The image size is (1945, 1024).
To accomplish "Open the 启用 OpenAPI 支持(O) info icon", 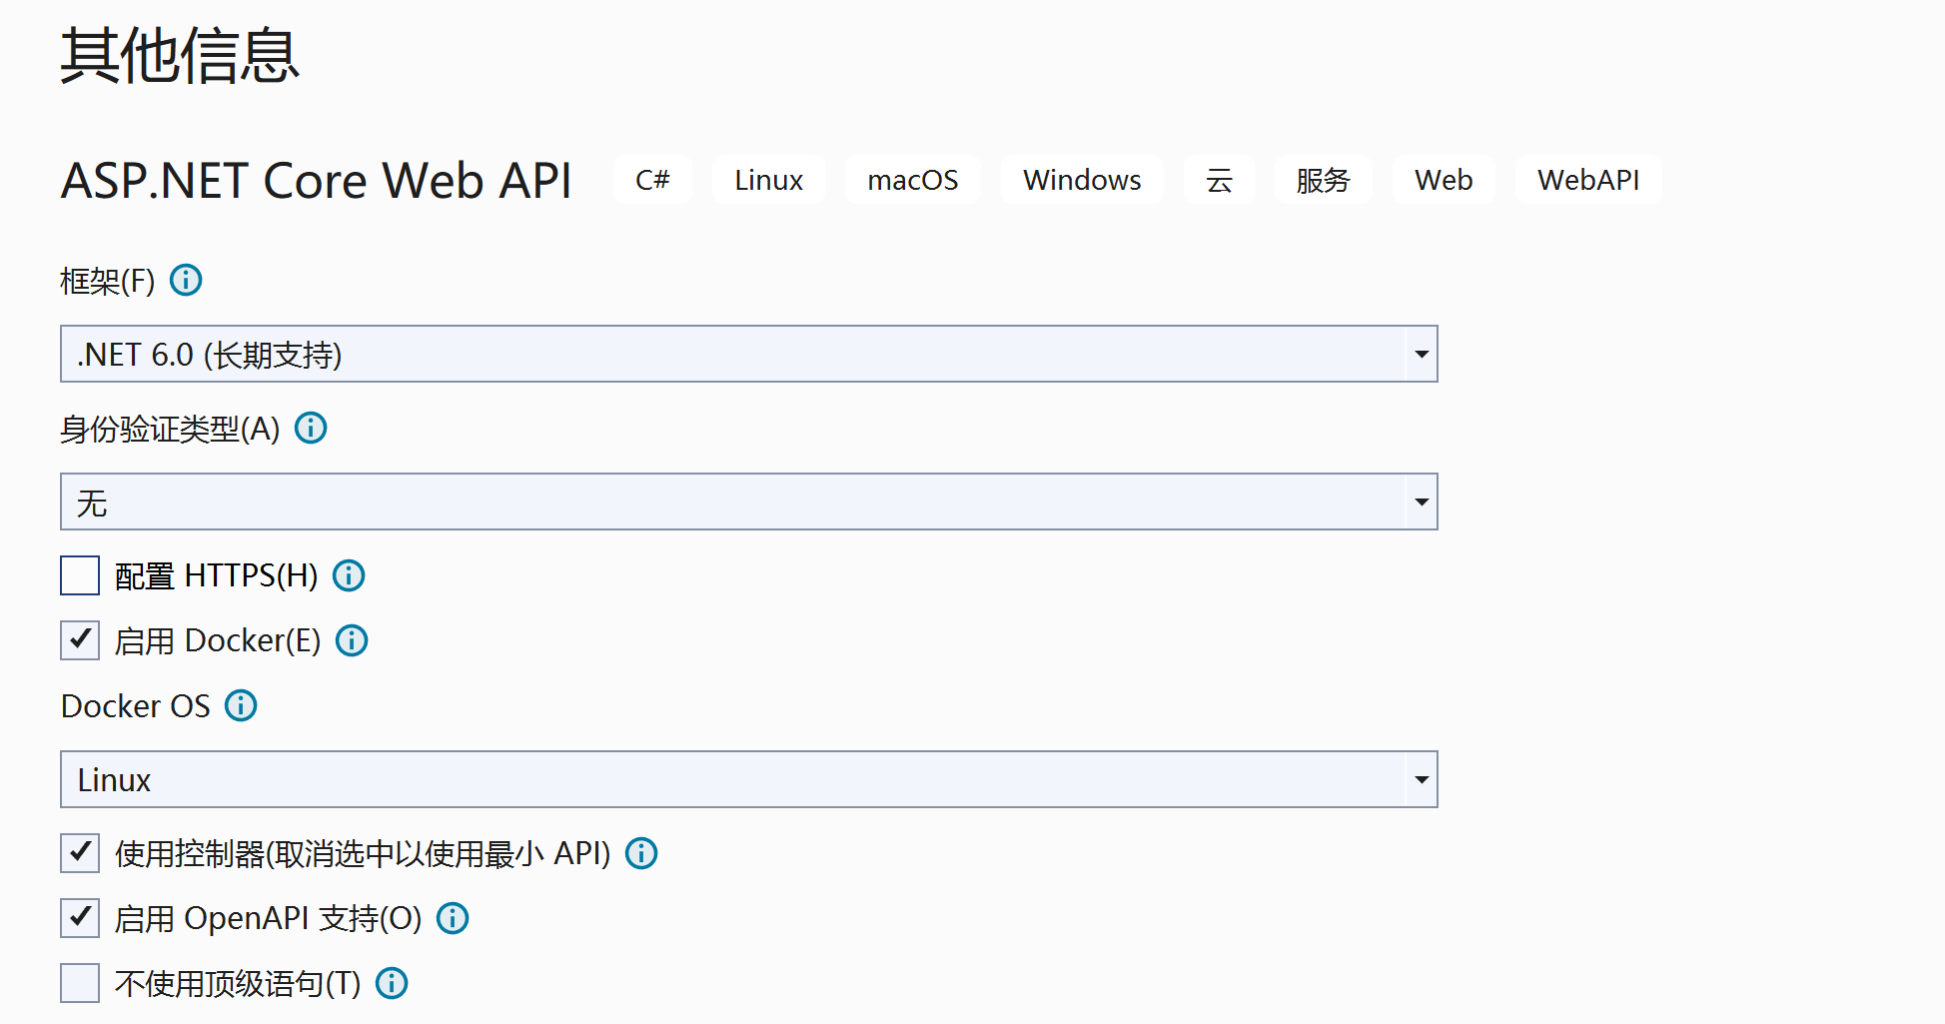I will [x=453, y=918].
